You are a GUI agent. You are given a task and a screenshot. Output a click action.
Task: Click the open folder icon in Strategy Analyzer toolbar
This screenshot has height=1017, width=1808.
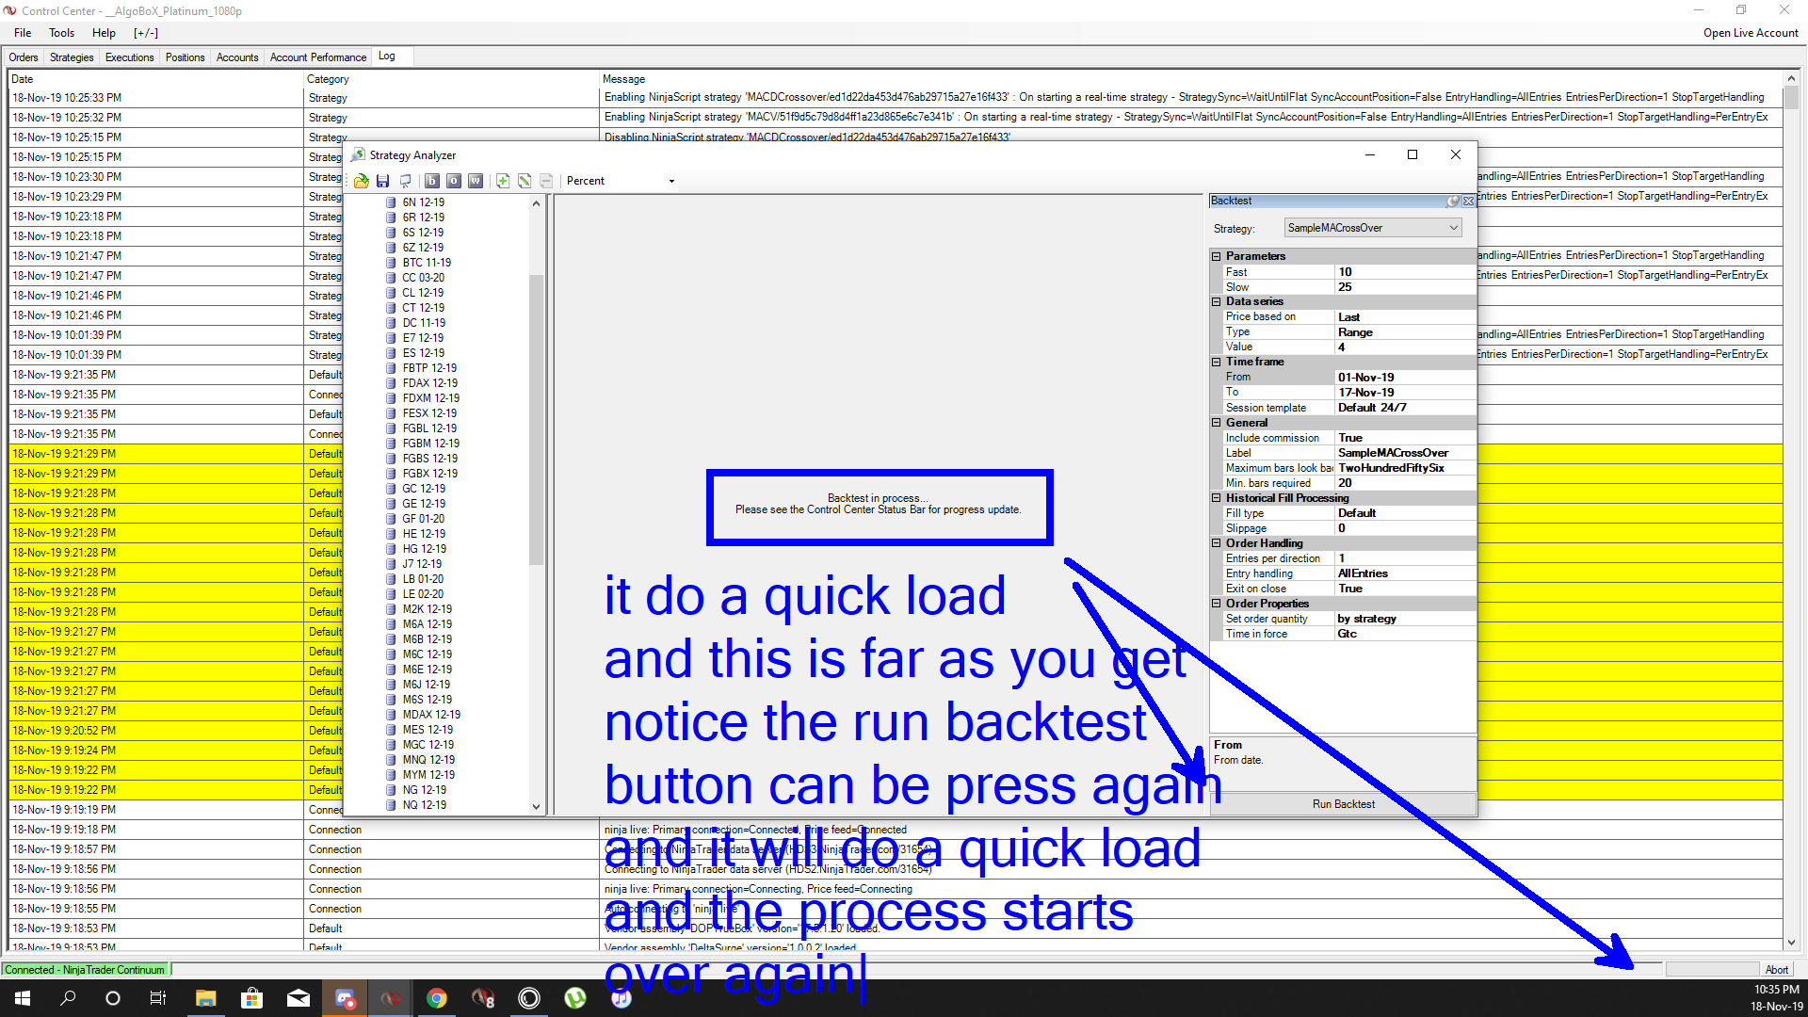pyautogui.click(x=361, y=181)
